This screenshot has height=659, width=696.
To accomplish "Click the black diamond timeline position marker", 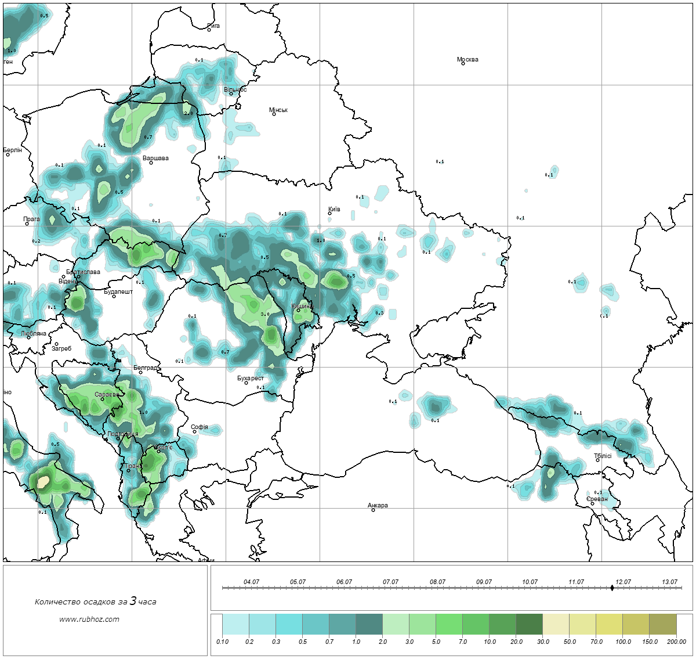I will point(612,588).
